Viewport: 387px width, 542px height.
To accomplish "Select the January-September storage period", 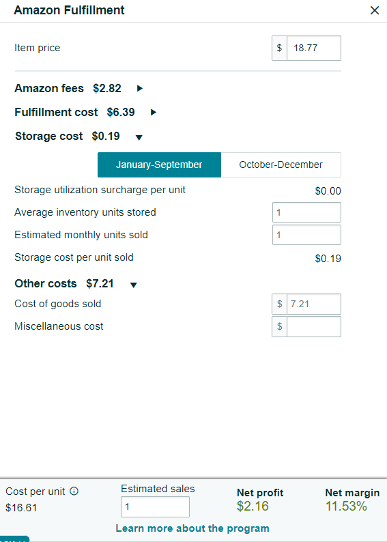I will (x=159, y=165).
